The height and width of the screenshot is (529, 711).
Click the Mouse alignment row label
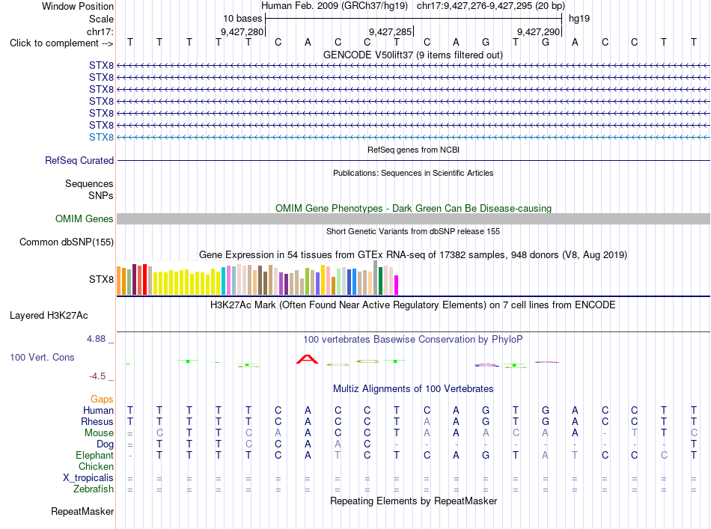coord(99,433)
